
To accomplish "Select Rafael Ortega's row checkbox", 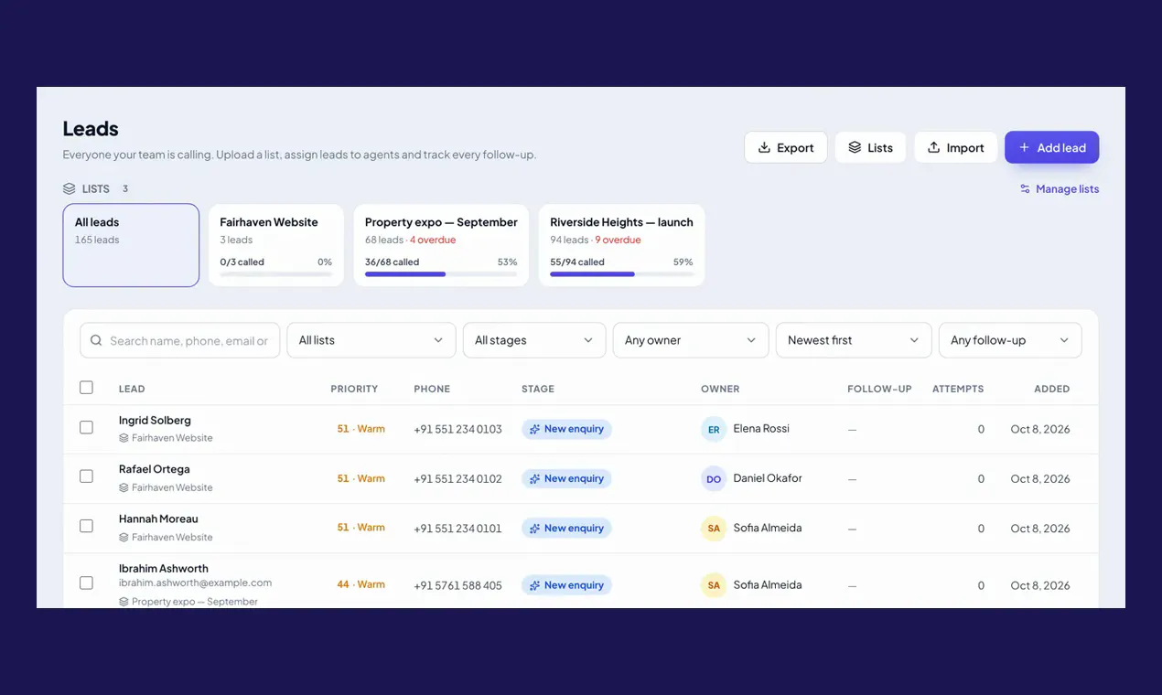I will coord(86,476).
